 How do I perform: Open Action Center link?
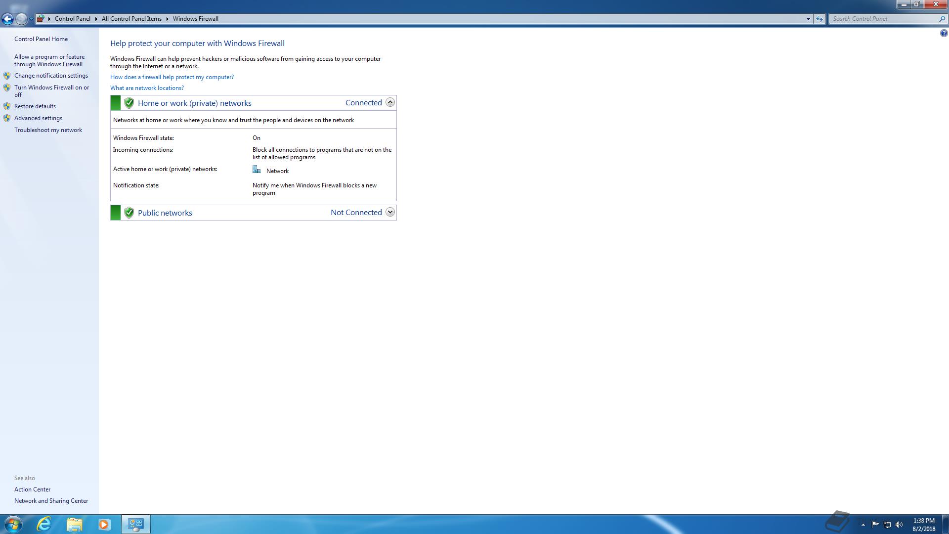[32, 489]
